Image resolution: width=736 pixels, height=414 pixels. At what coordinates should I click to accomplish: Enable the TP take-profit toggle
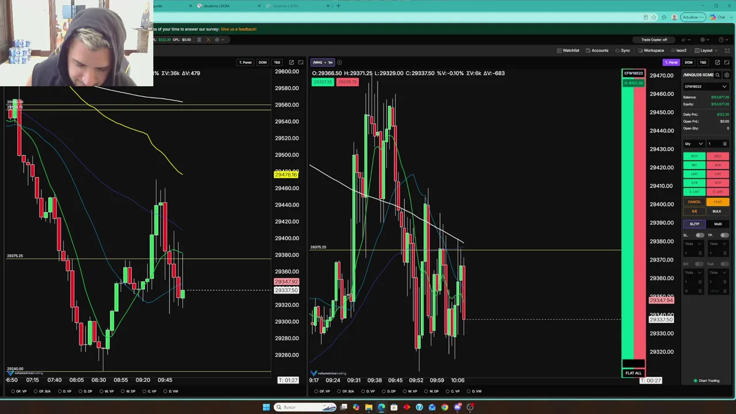[724, 235]
